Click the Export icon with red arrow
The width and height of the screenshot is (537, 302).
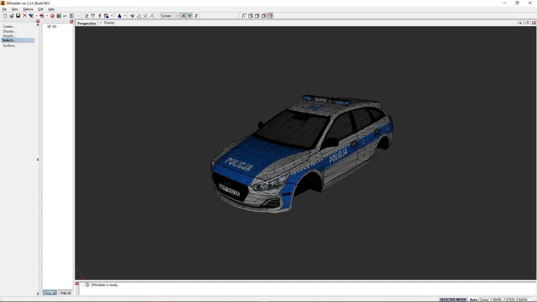42,16
